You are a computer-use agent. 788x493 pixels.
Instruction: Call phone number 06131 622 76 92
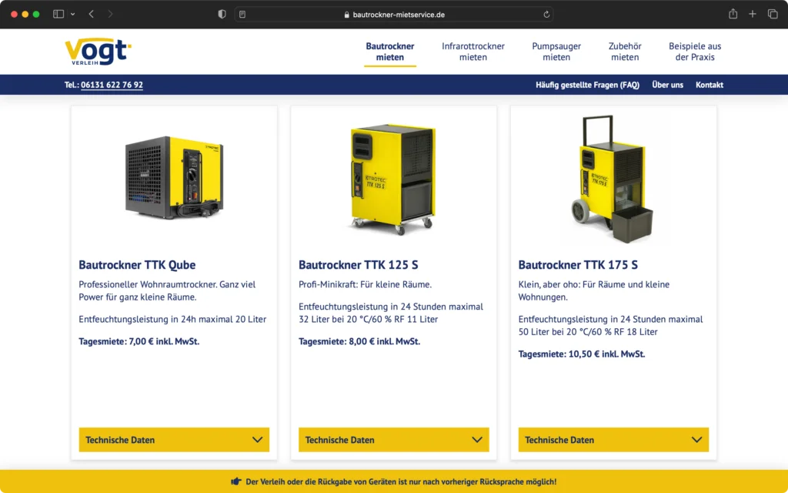[112, 85]
